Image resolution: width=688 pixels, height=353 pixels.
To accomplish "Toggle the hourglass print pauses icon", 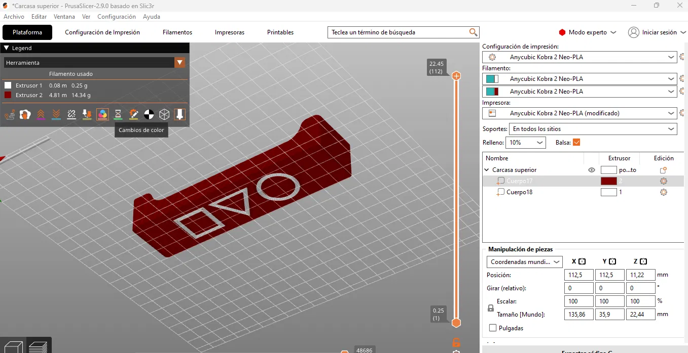I will point(118,114).
